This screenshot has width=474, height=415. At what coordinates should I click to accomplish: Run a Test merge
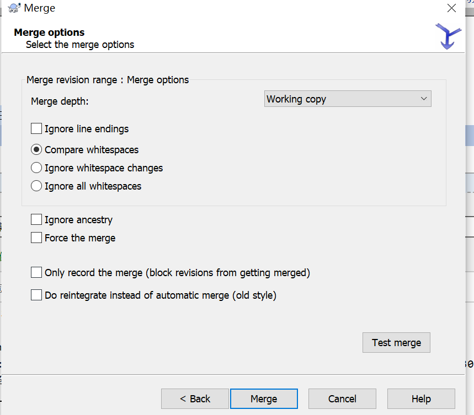point(396,343)
